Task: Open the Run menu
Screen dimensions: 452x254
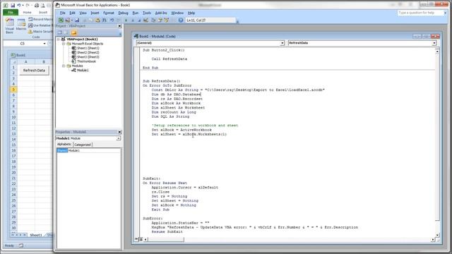Action: click(135, 13)
